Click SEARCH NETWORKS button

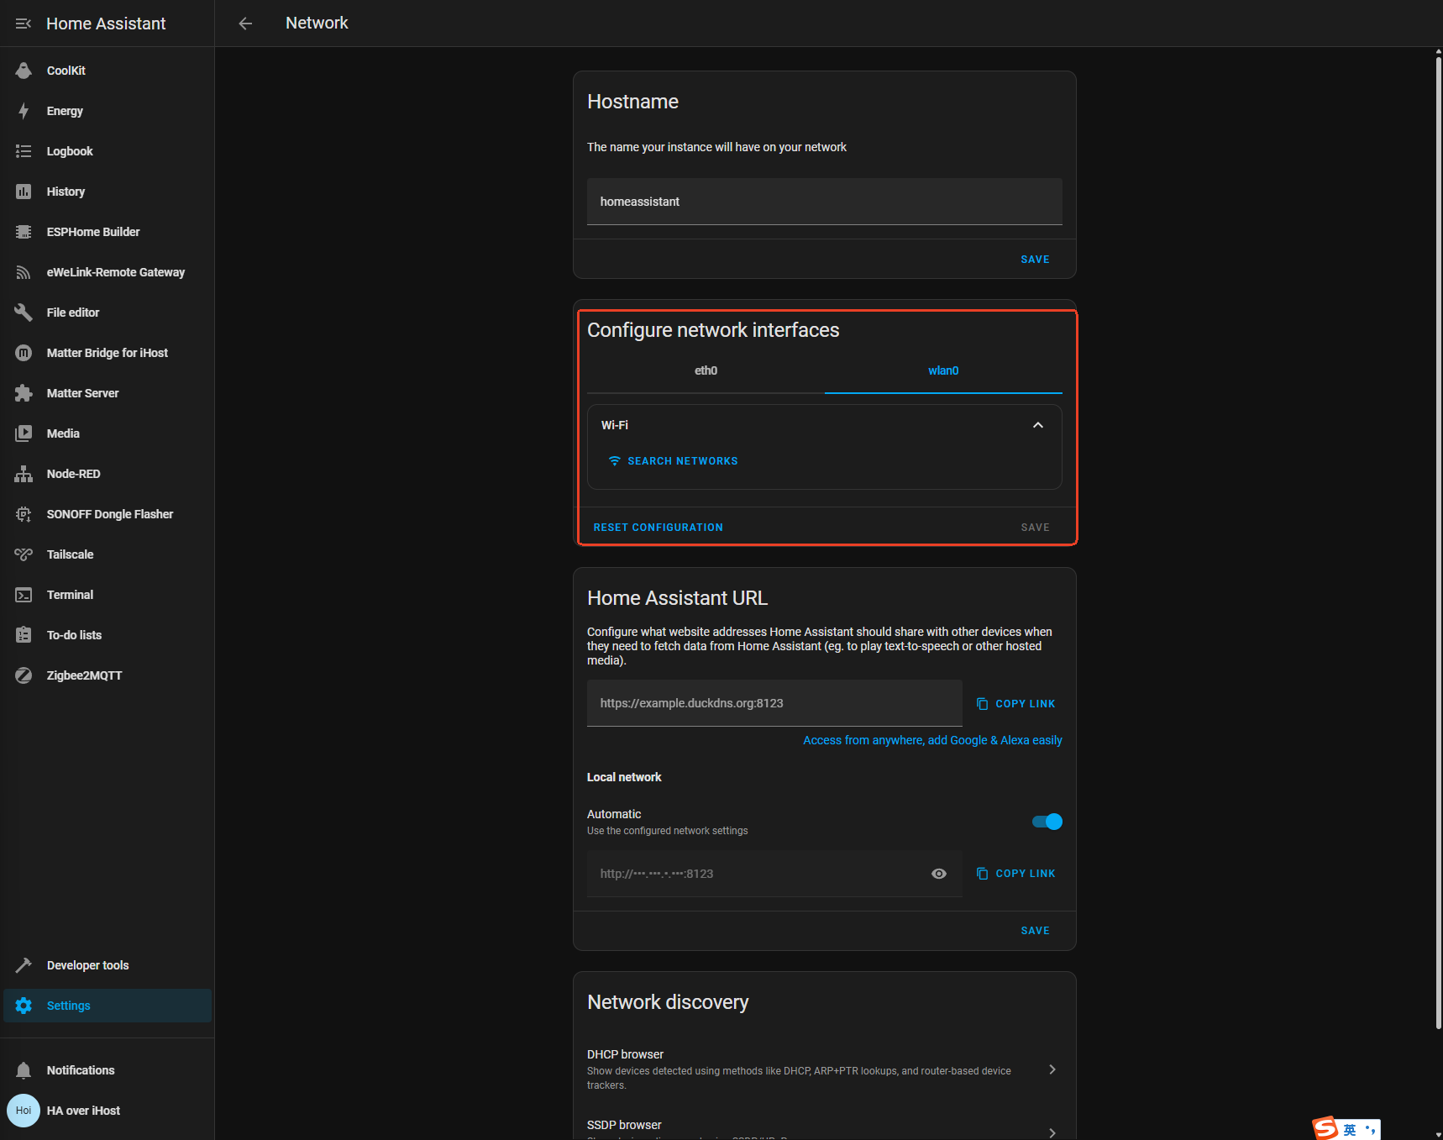point(674,461)
